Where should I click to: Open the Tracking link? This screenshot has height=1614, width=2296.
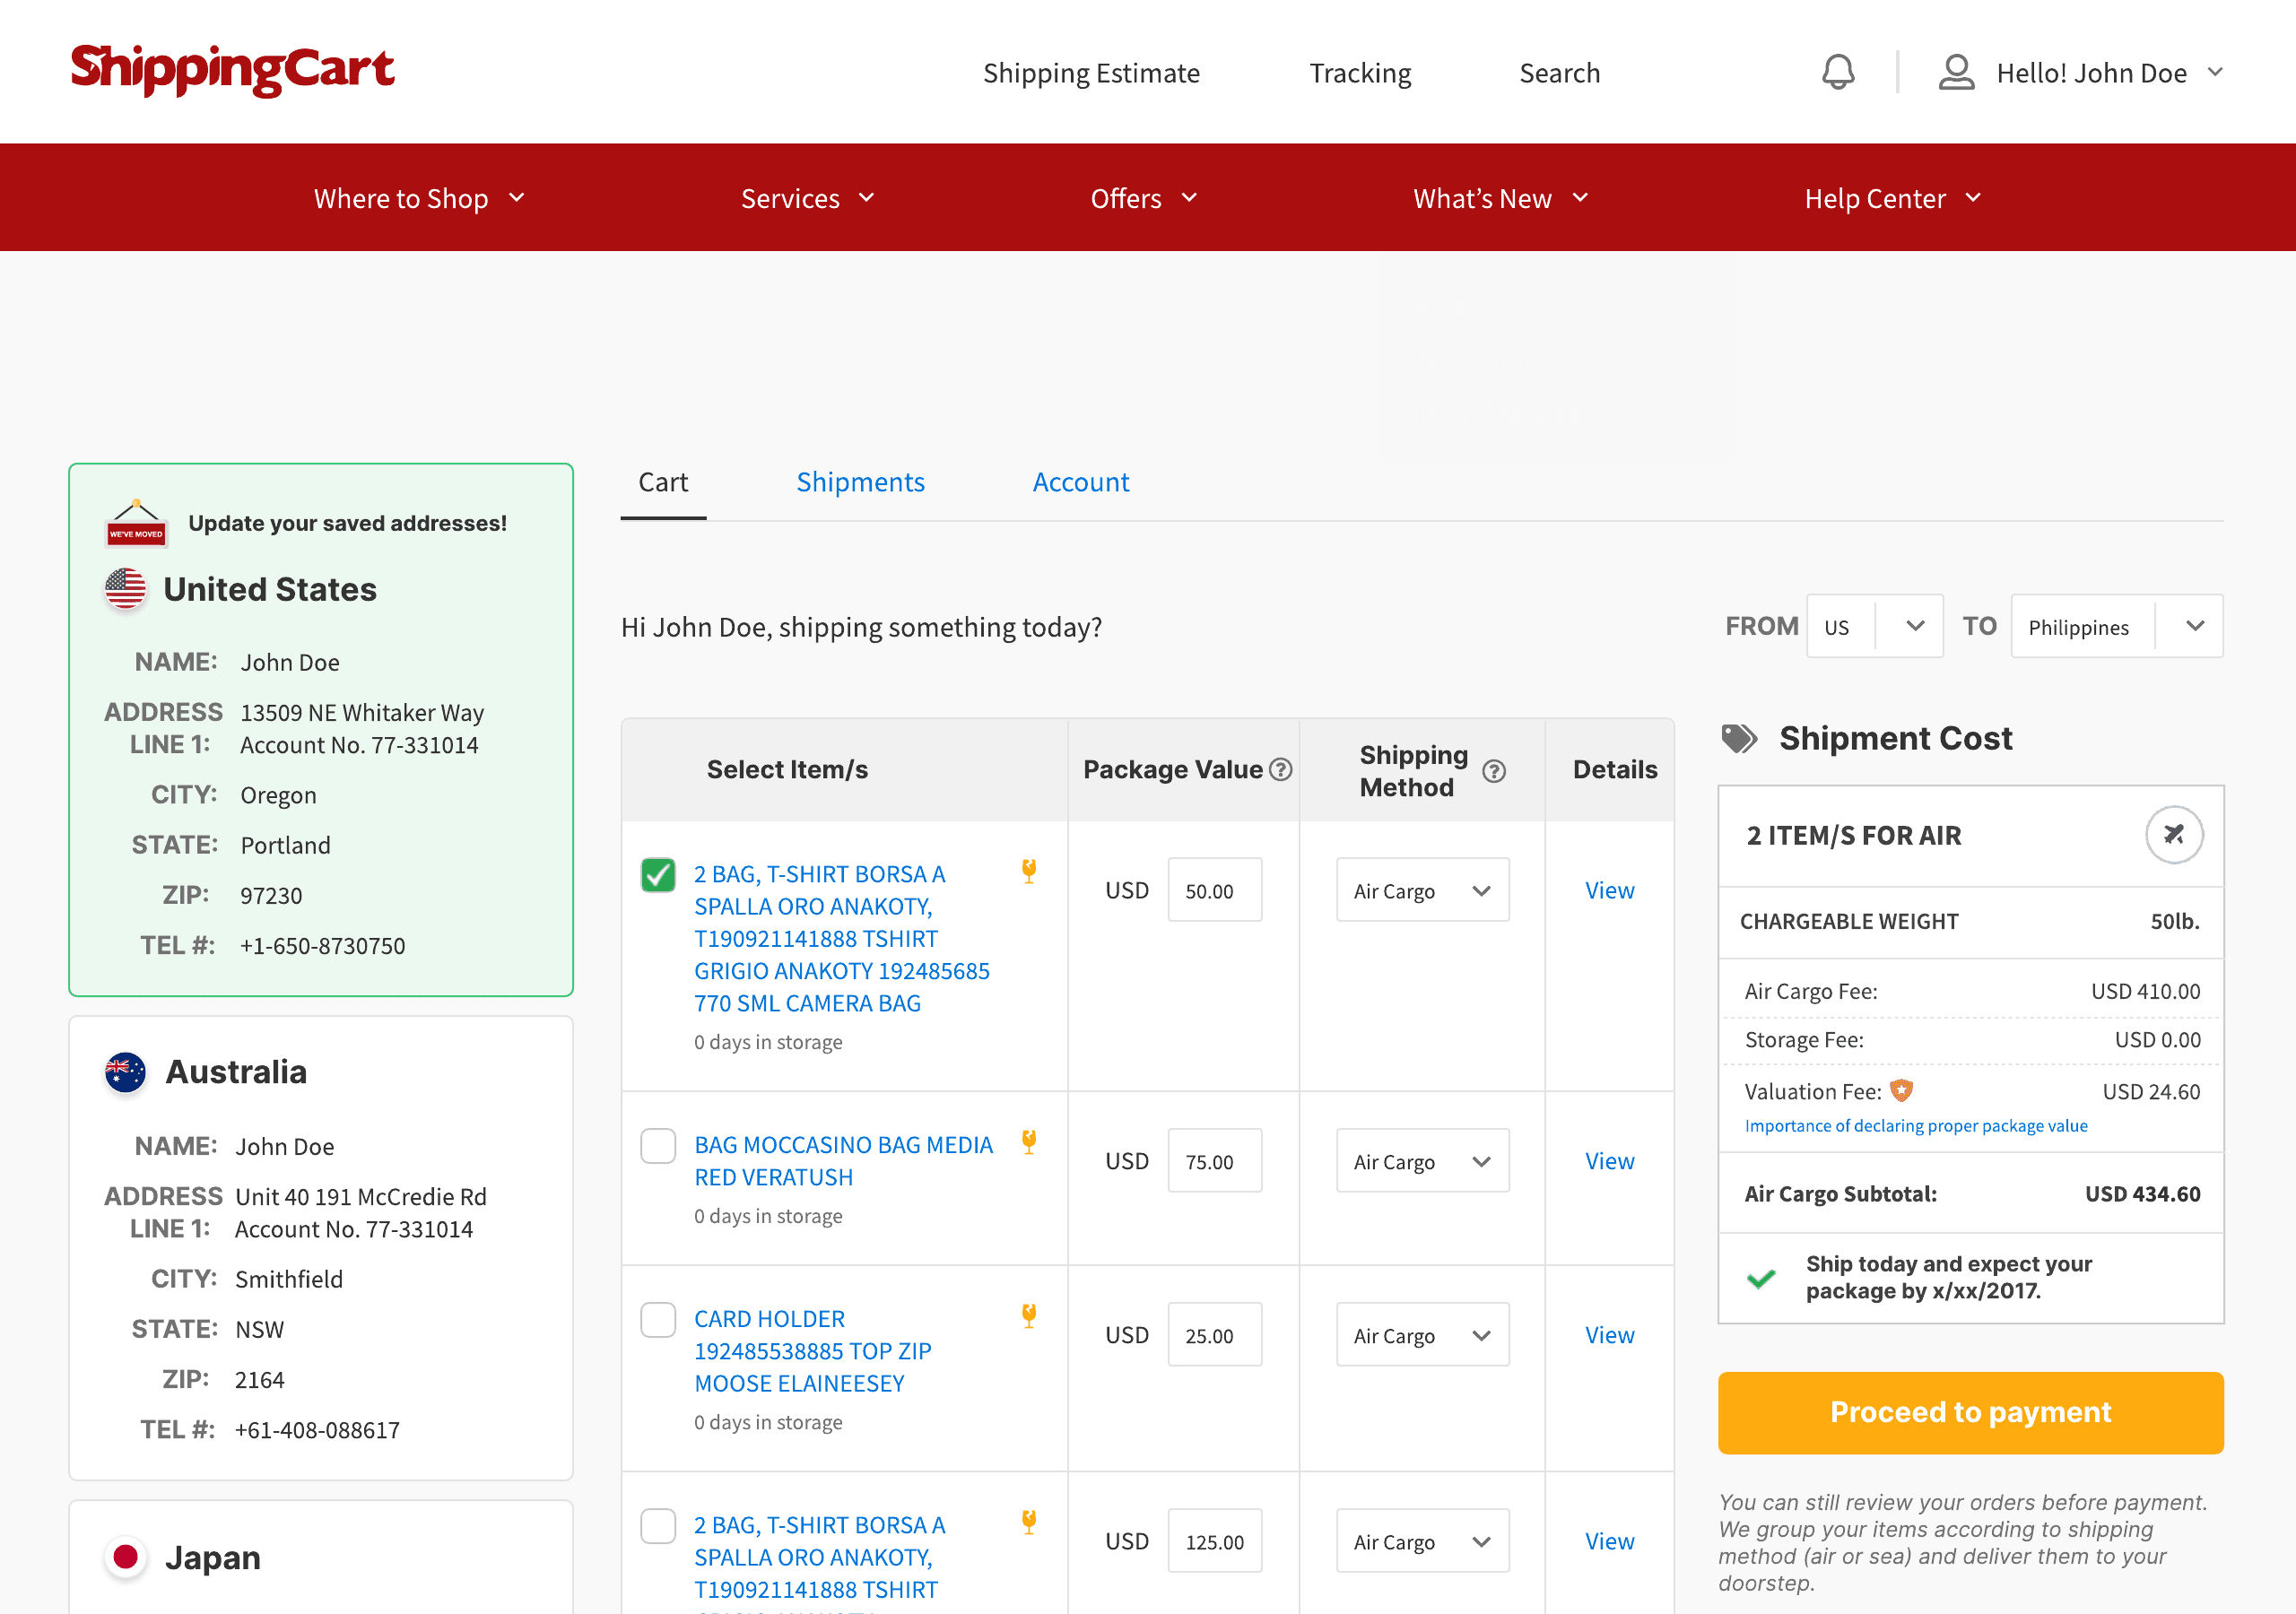1360,72
